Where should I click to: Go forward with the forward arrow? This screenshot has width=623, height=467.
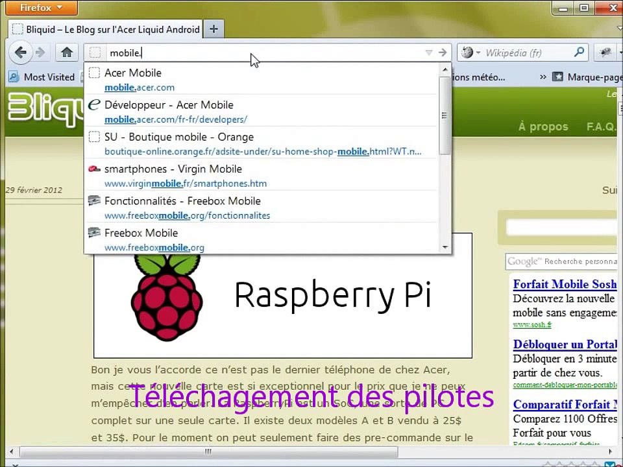40,53
